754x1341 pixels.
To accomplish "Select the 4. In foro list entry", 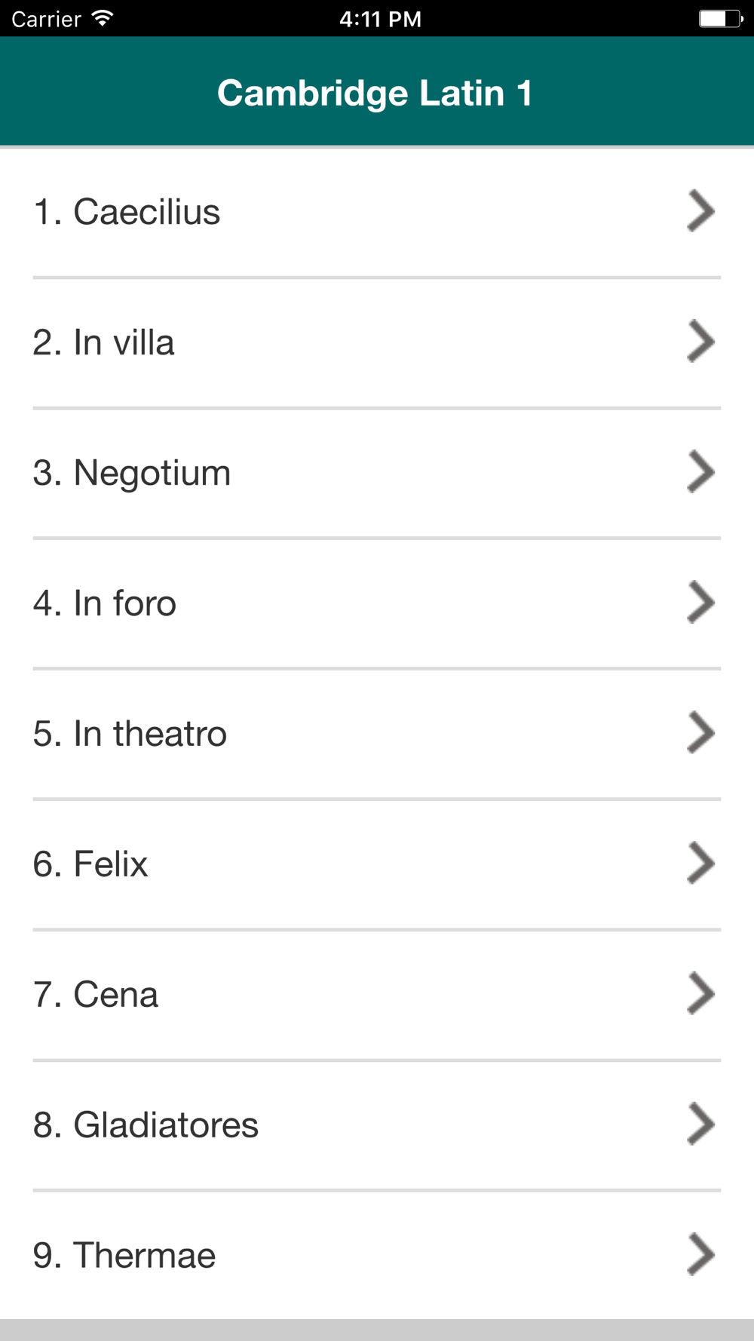I will click(x=377, y=603).
